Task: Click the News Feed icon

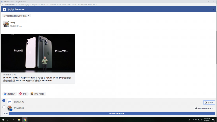Action: 10,102
